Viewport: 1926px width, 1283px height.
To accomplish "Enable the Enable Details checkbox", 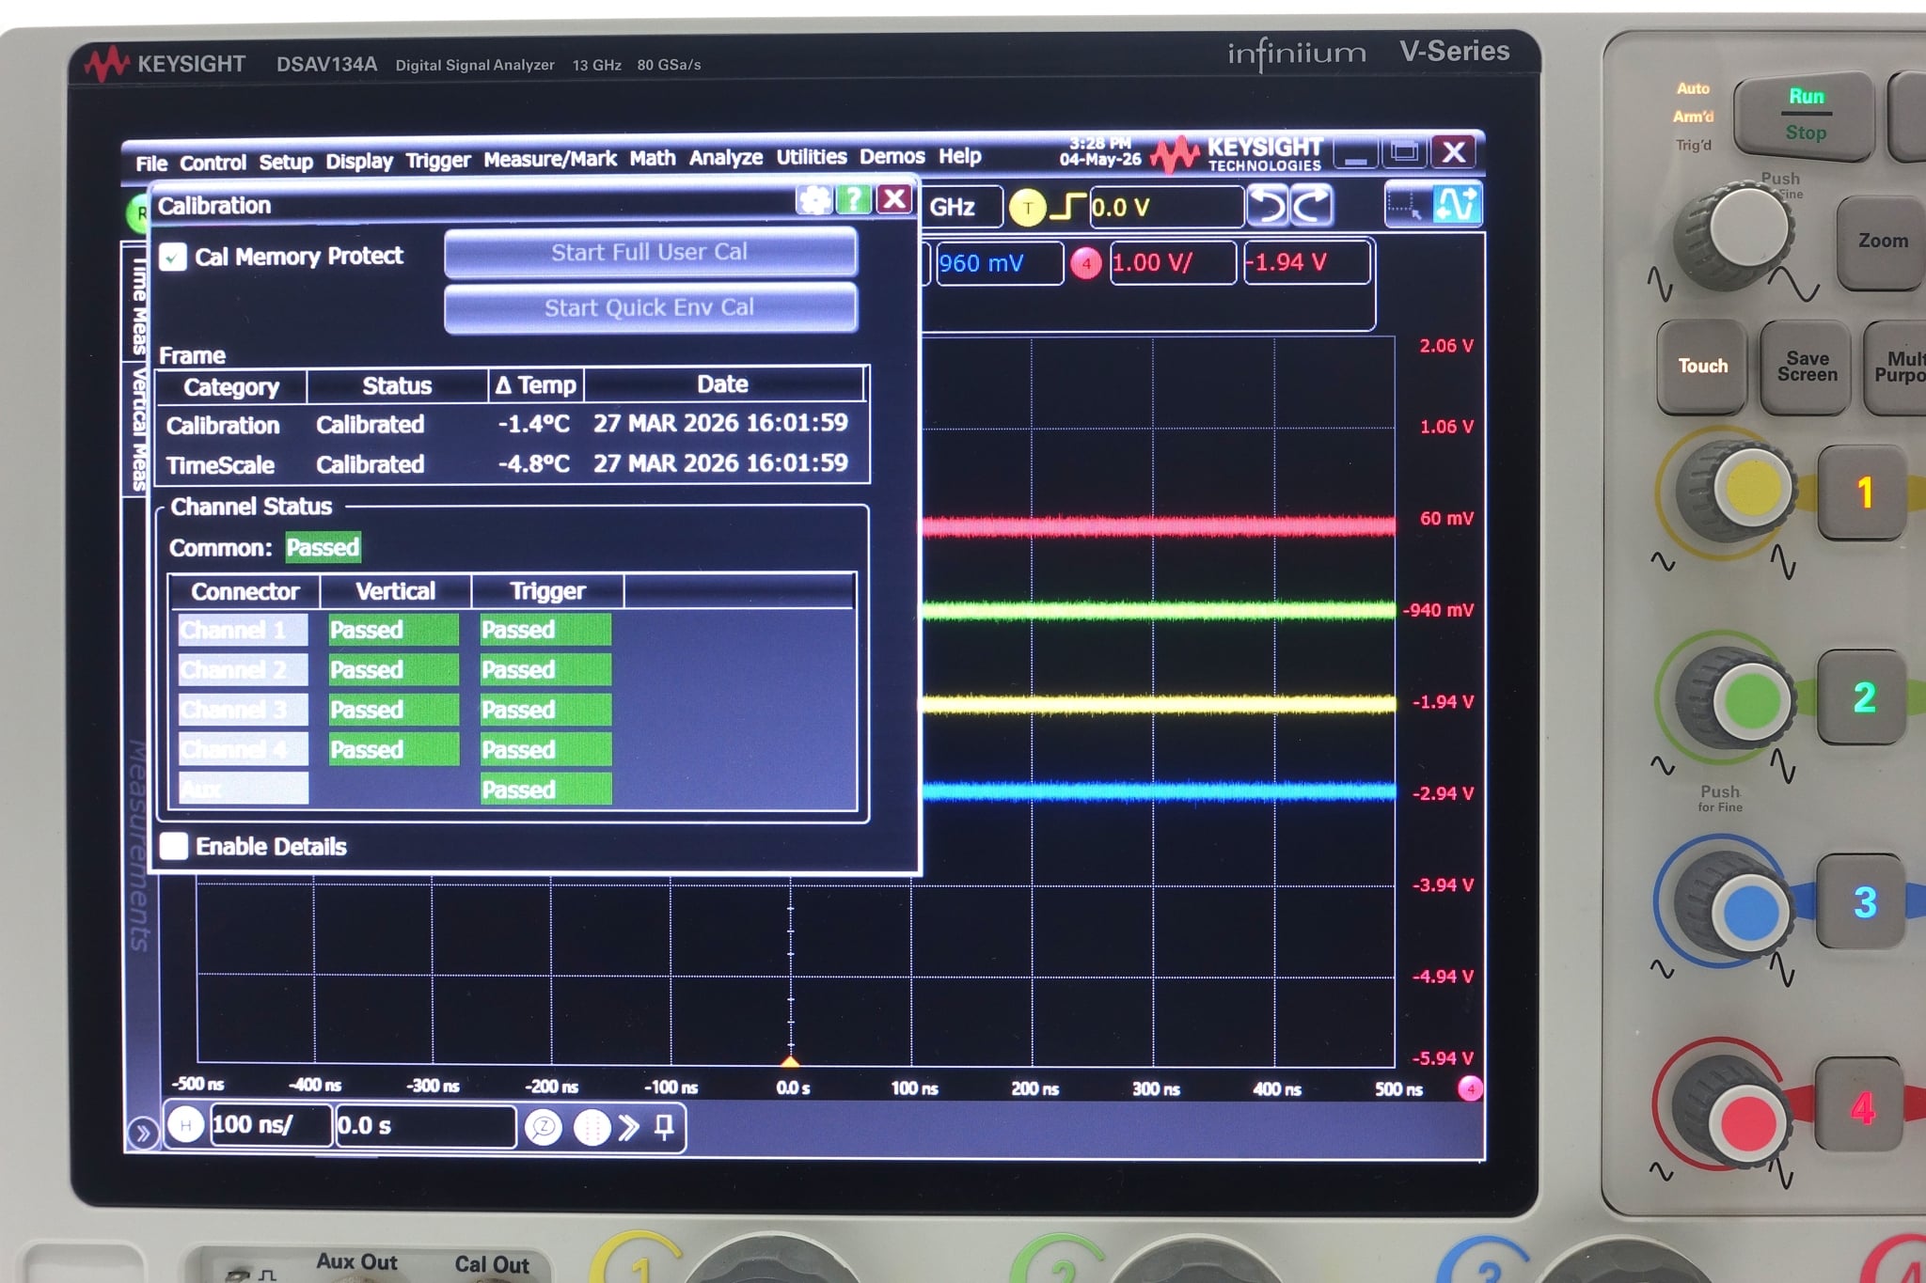I will [x=174, y=846].
